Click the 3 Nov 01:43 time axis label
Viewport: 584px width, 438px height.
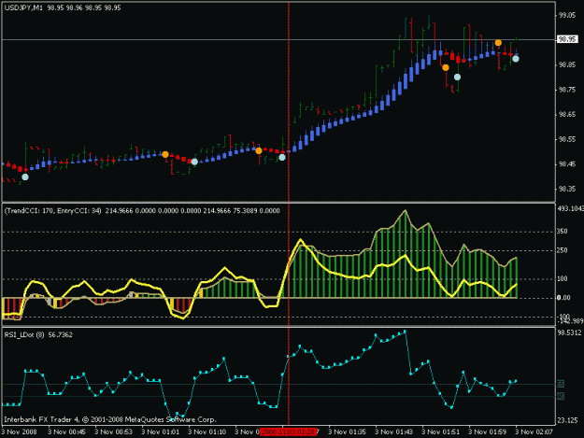pyautogui.click(x=393, y=431)
